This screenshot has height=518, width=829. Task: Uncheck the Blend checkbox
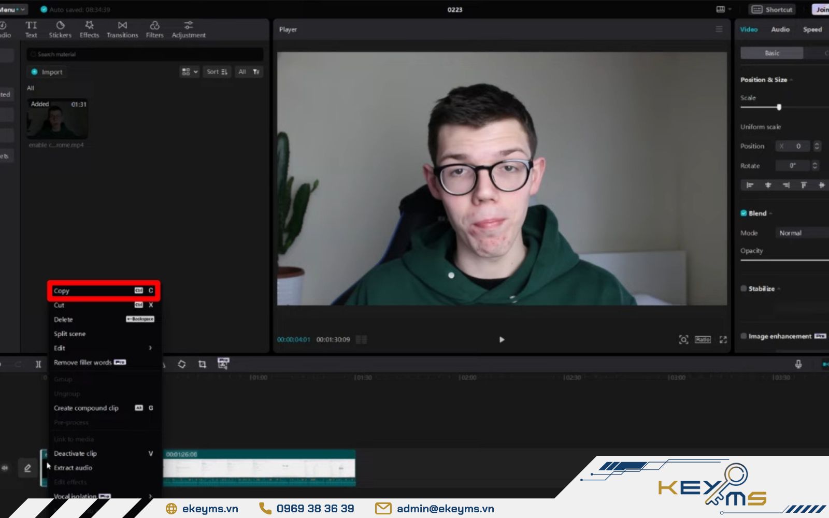coord(744,213)
